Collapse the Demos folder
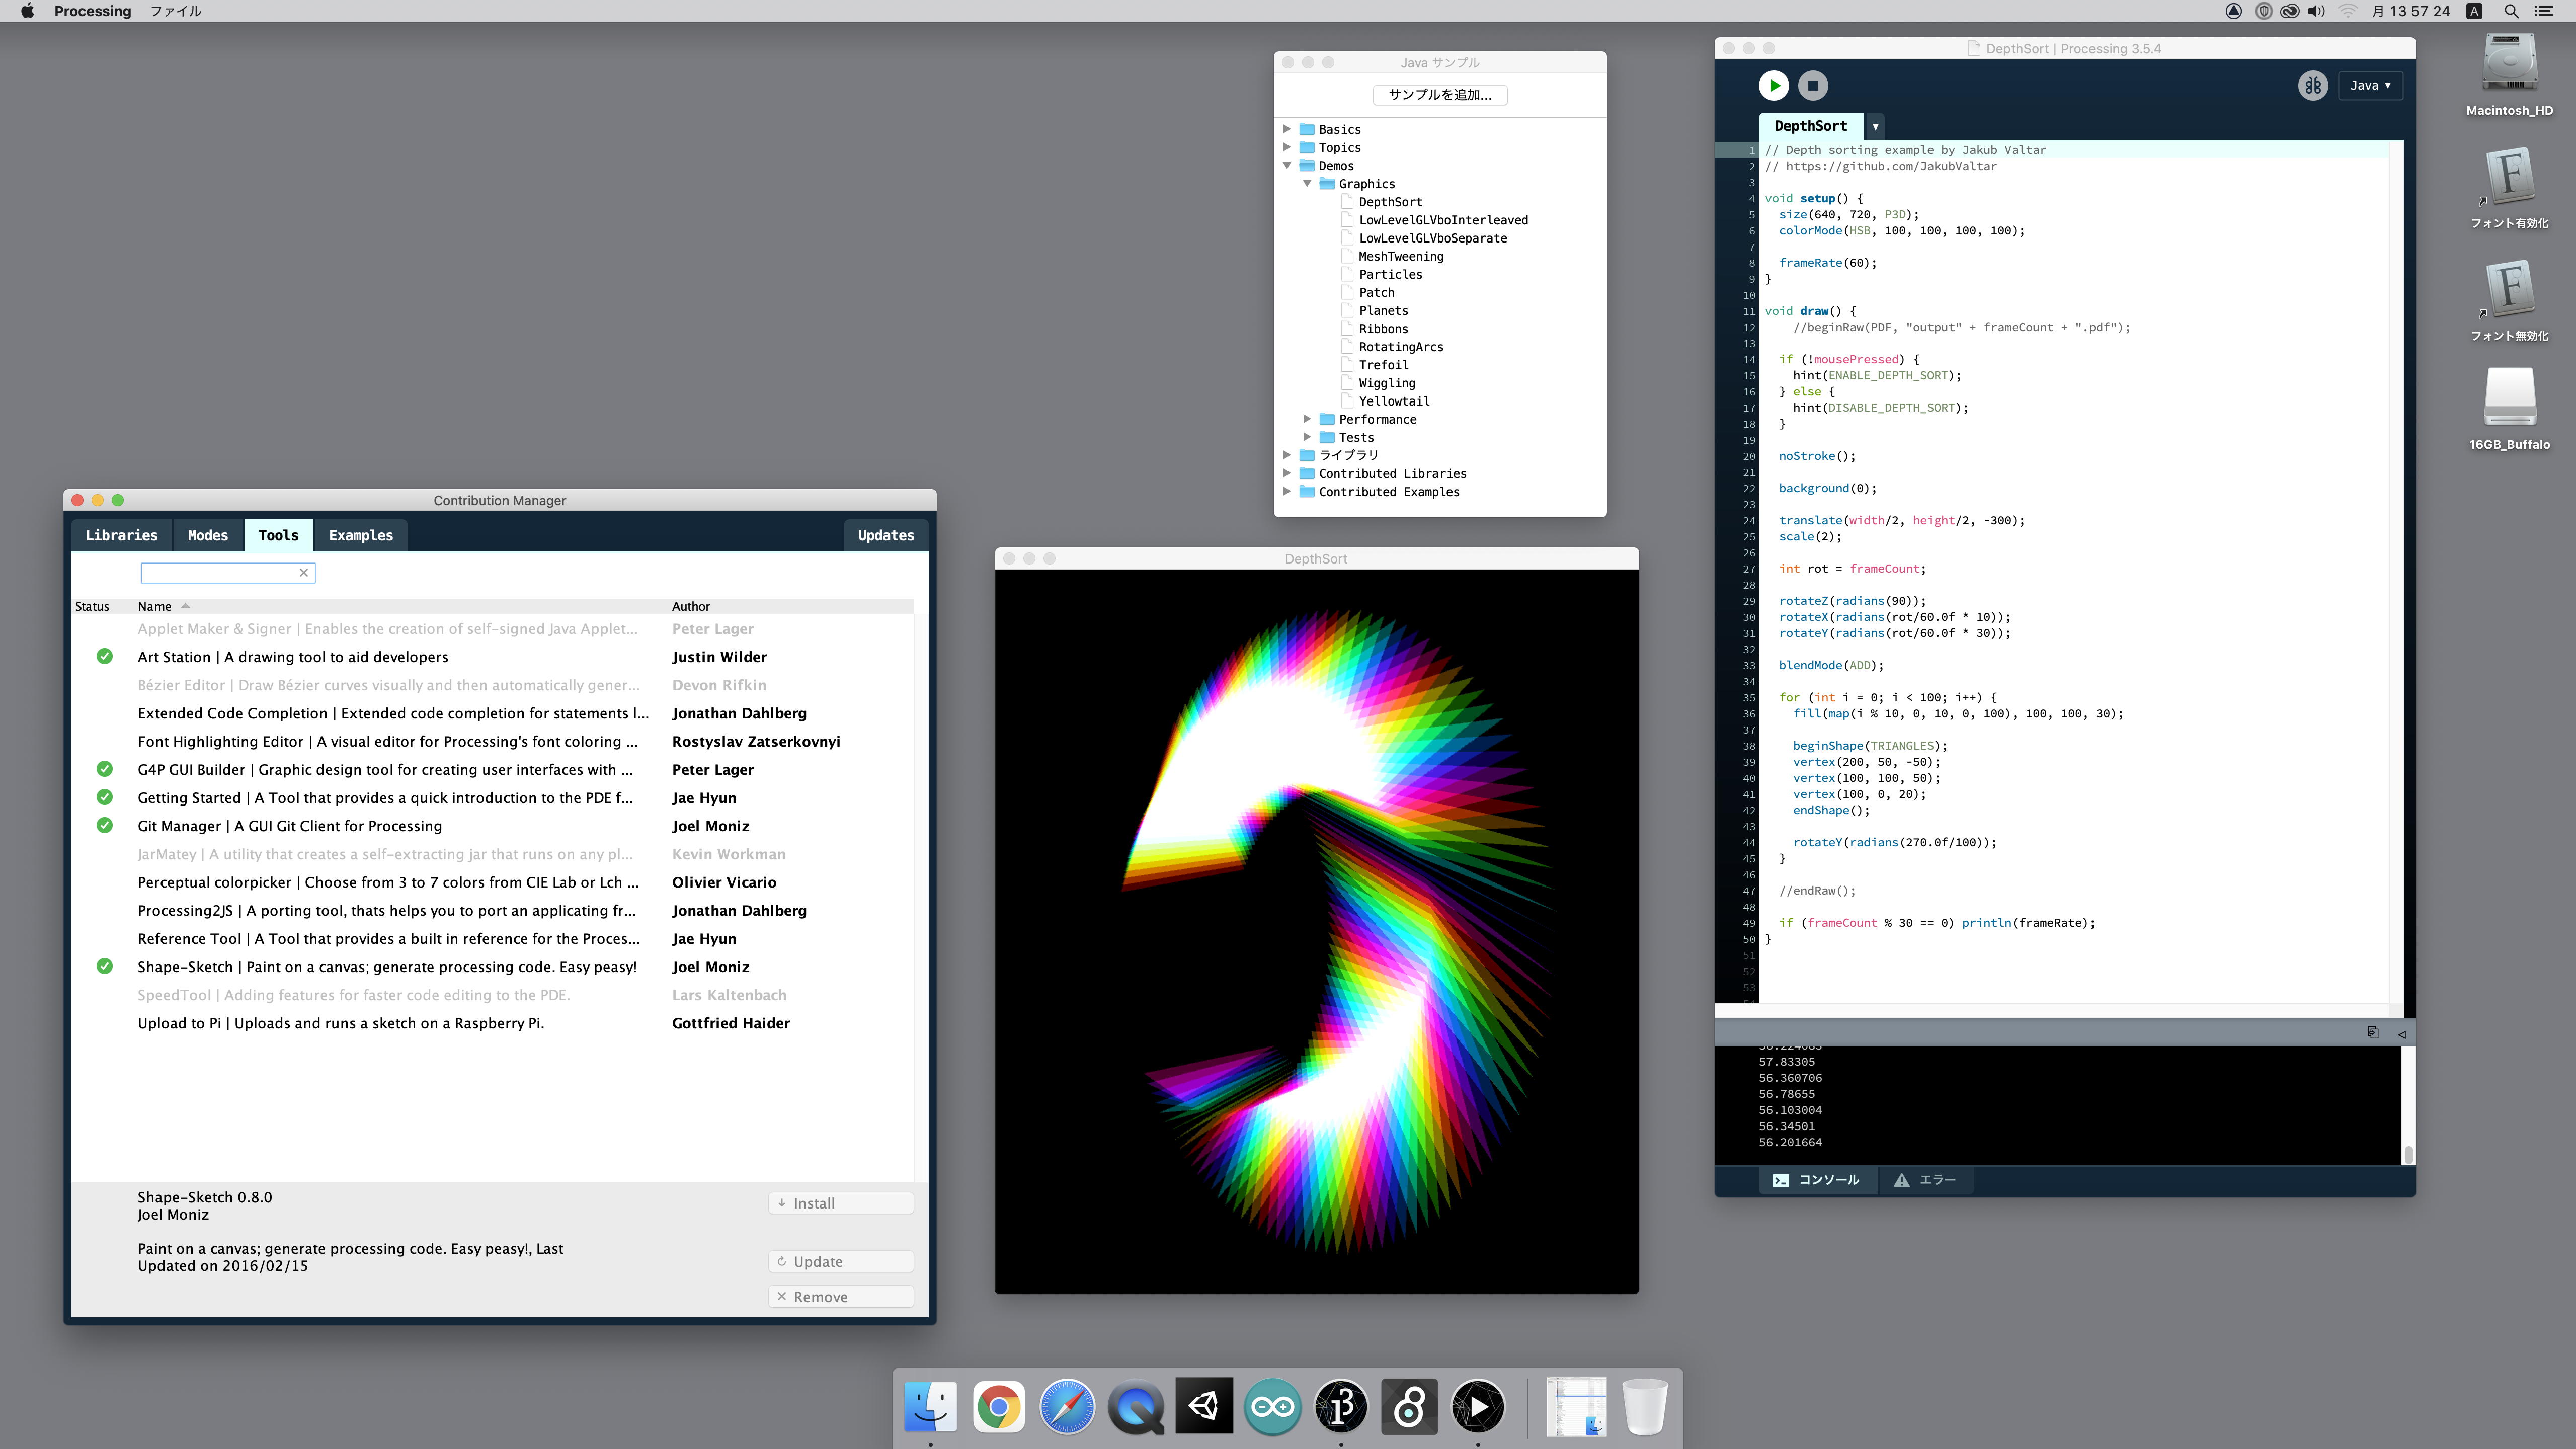 pos(1287,166)
